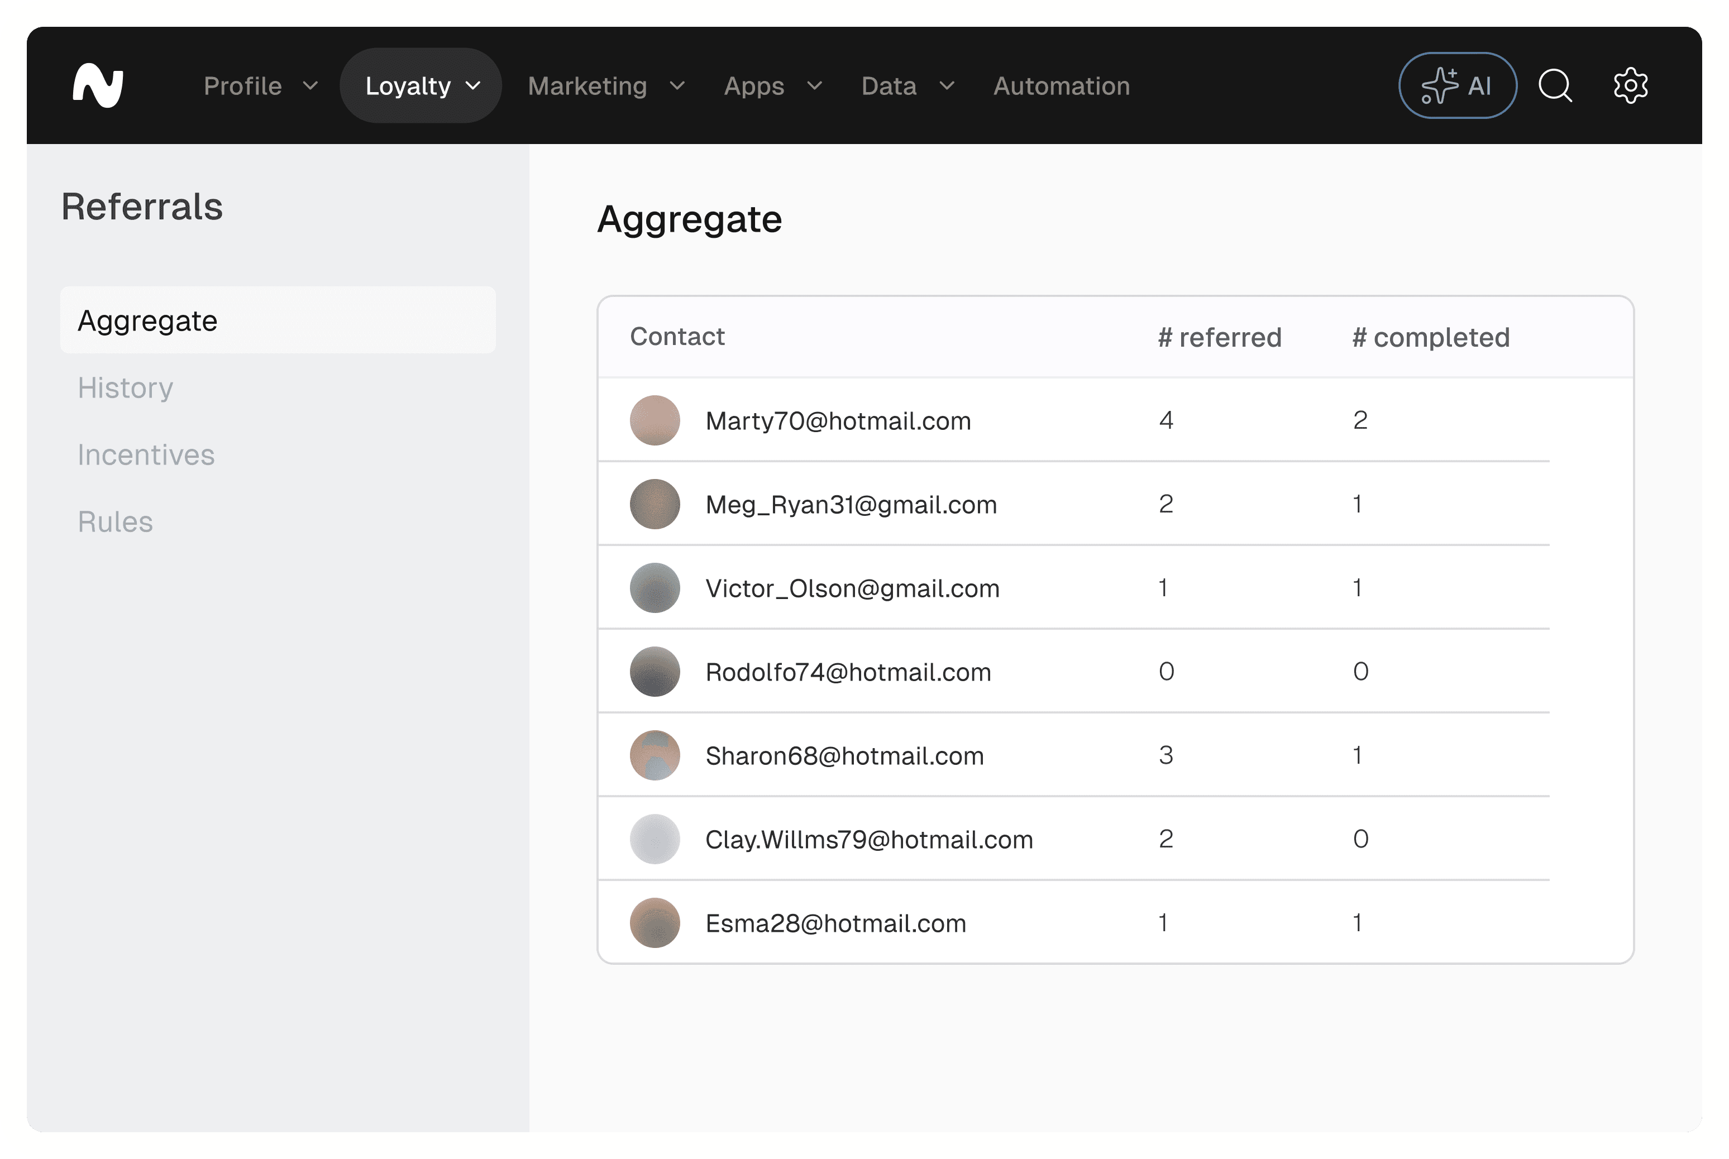Image resolution: width=1729 pixels, height=1159 pixels.
Task: Go to the Automation nav item
Action: click(1062, 86)
